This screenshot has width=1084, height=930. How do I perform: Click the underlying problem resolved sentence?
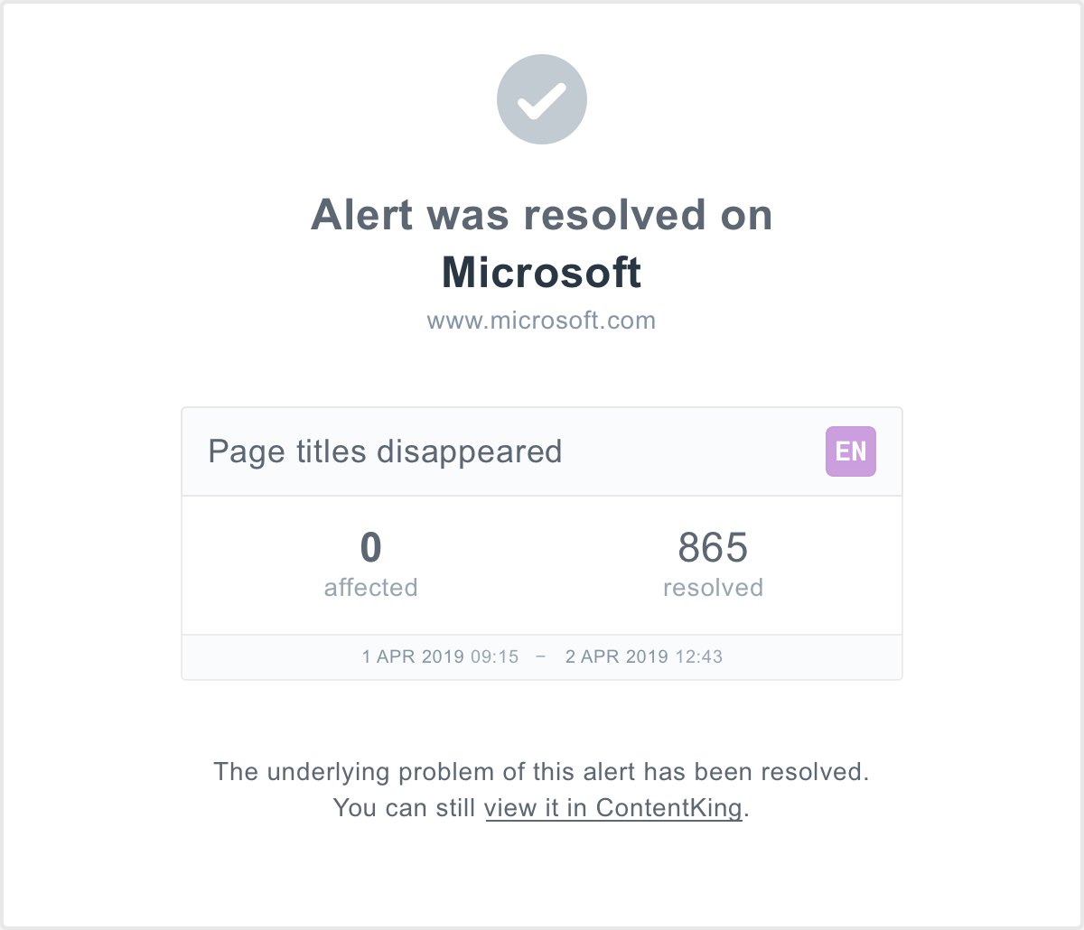tap(541, 772)
